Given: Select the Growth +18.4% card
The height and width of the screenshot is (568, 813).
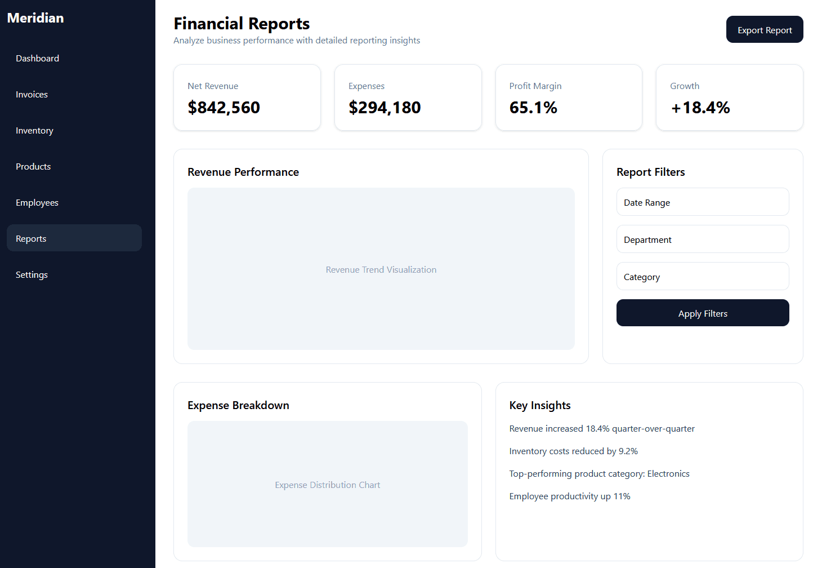Looking at the screenshot, I should tap(730, 97).
